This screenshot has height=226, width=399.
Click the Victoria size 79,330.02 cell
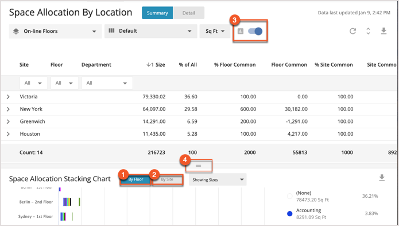pyautogui.click(x=154, y=97)
